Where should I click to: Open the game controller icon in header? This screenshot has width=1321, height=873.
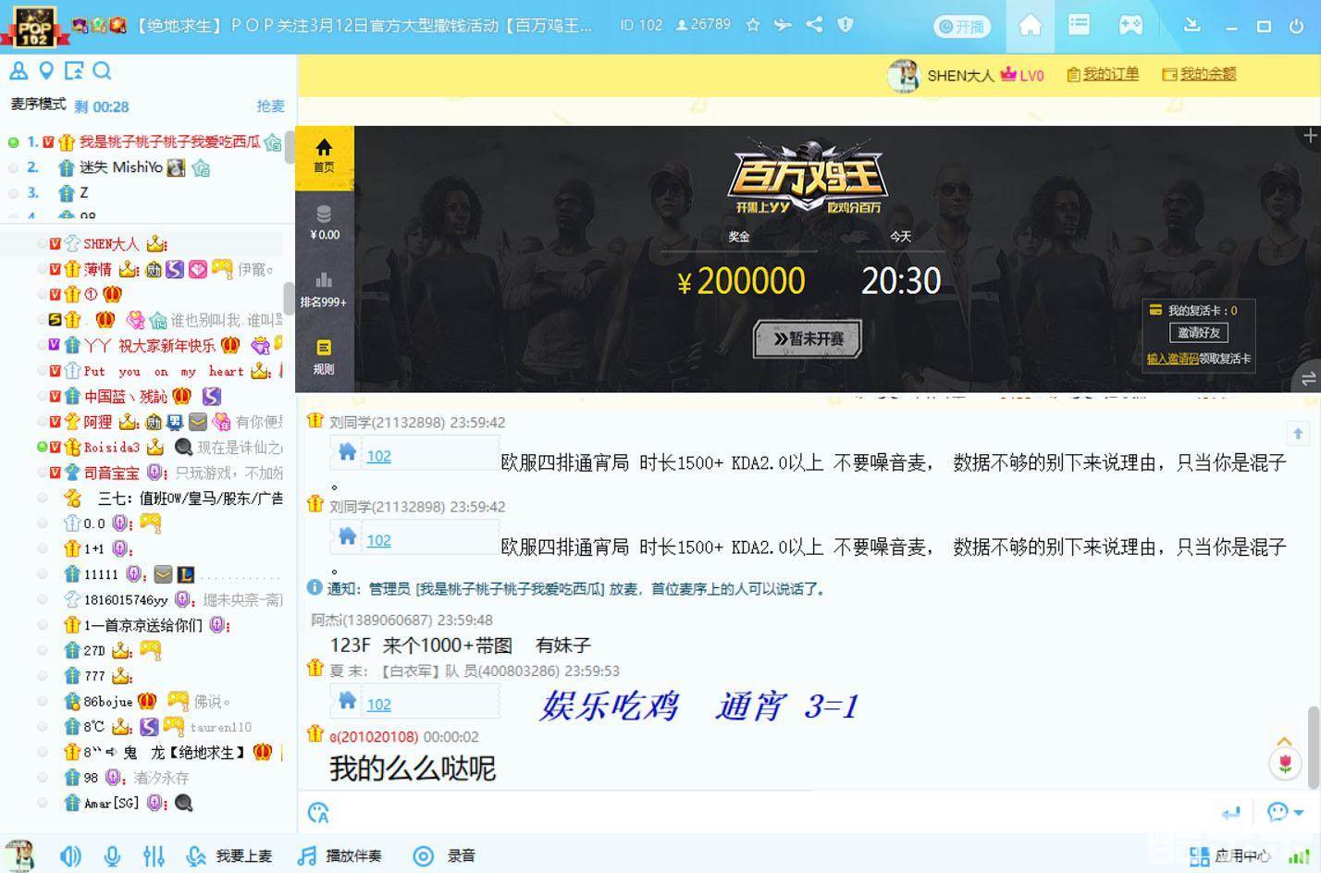pyautogui.click(x=1130, y=25)
